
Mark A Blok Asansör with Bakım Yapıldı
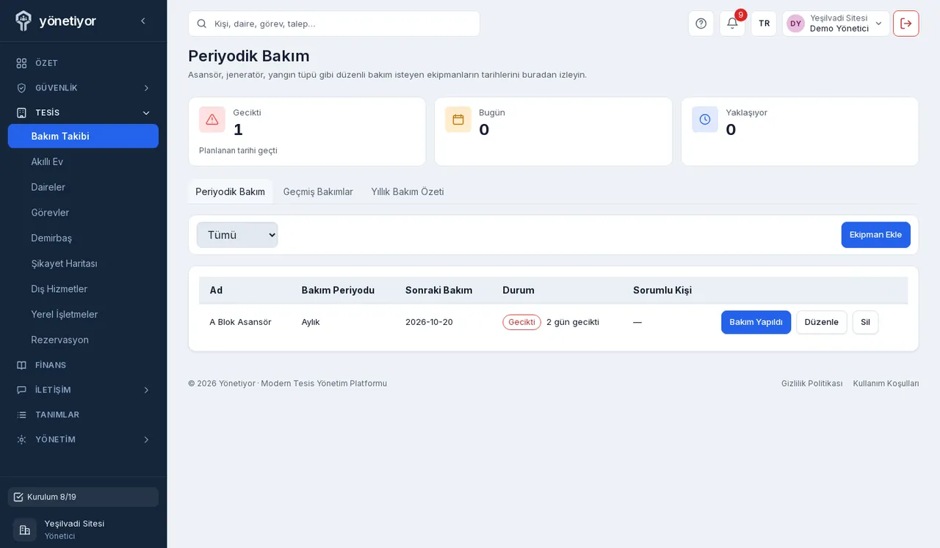[x=756, y=322]
